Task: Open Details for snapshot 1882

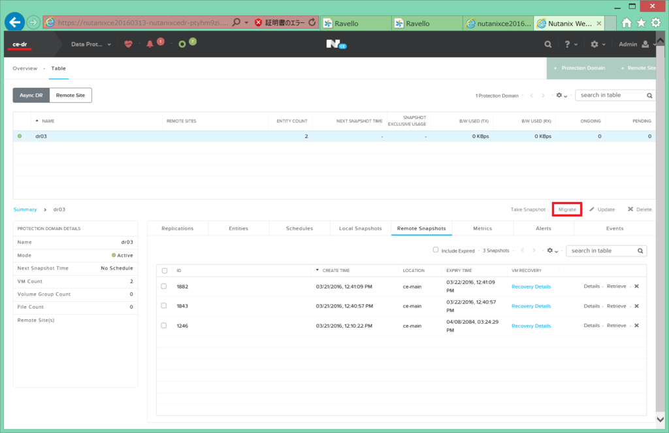Action: (592, 286)
